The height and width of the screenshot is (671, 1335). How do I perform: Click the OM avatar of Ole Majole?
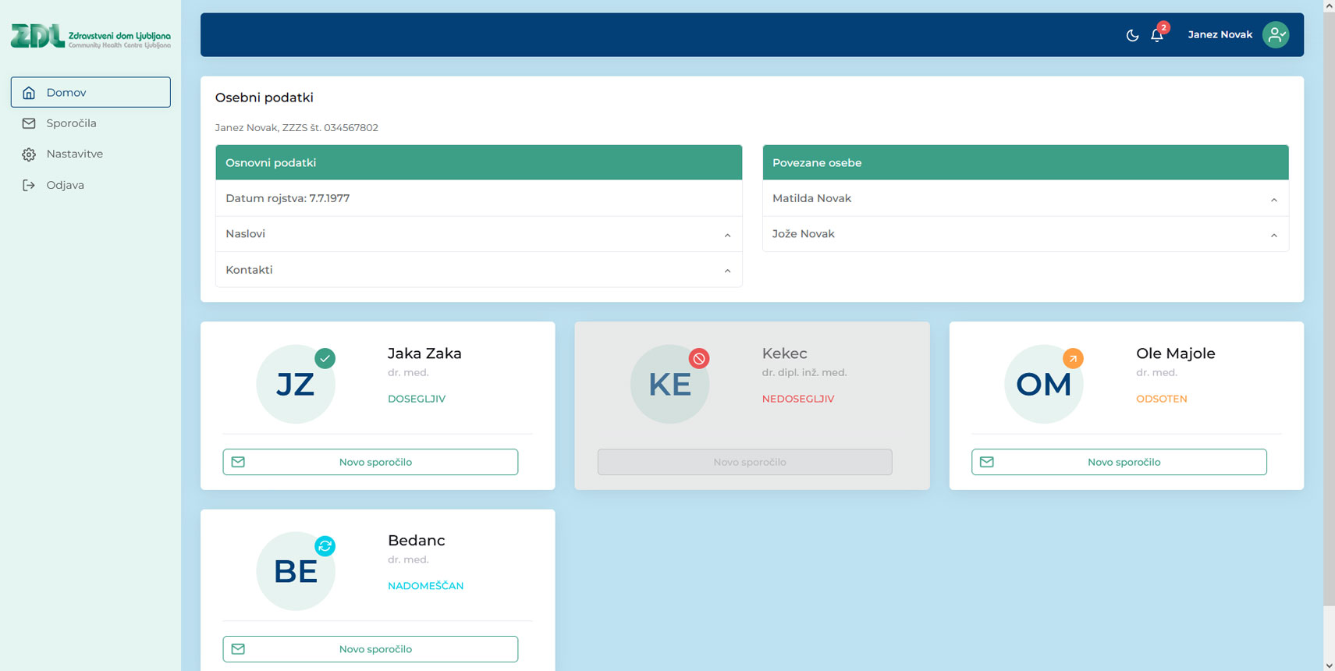pyautogui.click(x=1044, y=385)
